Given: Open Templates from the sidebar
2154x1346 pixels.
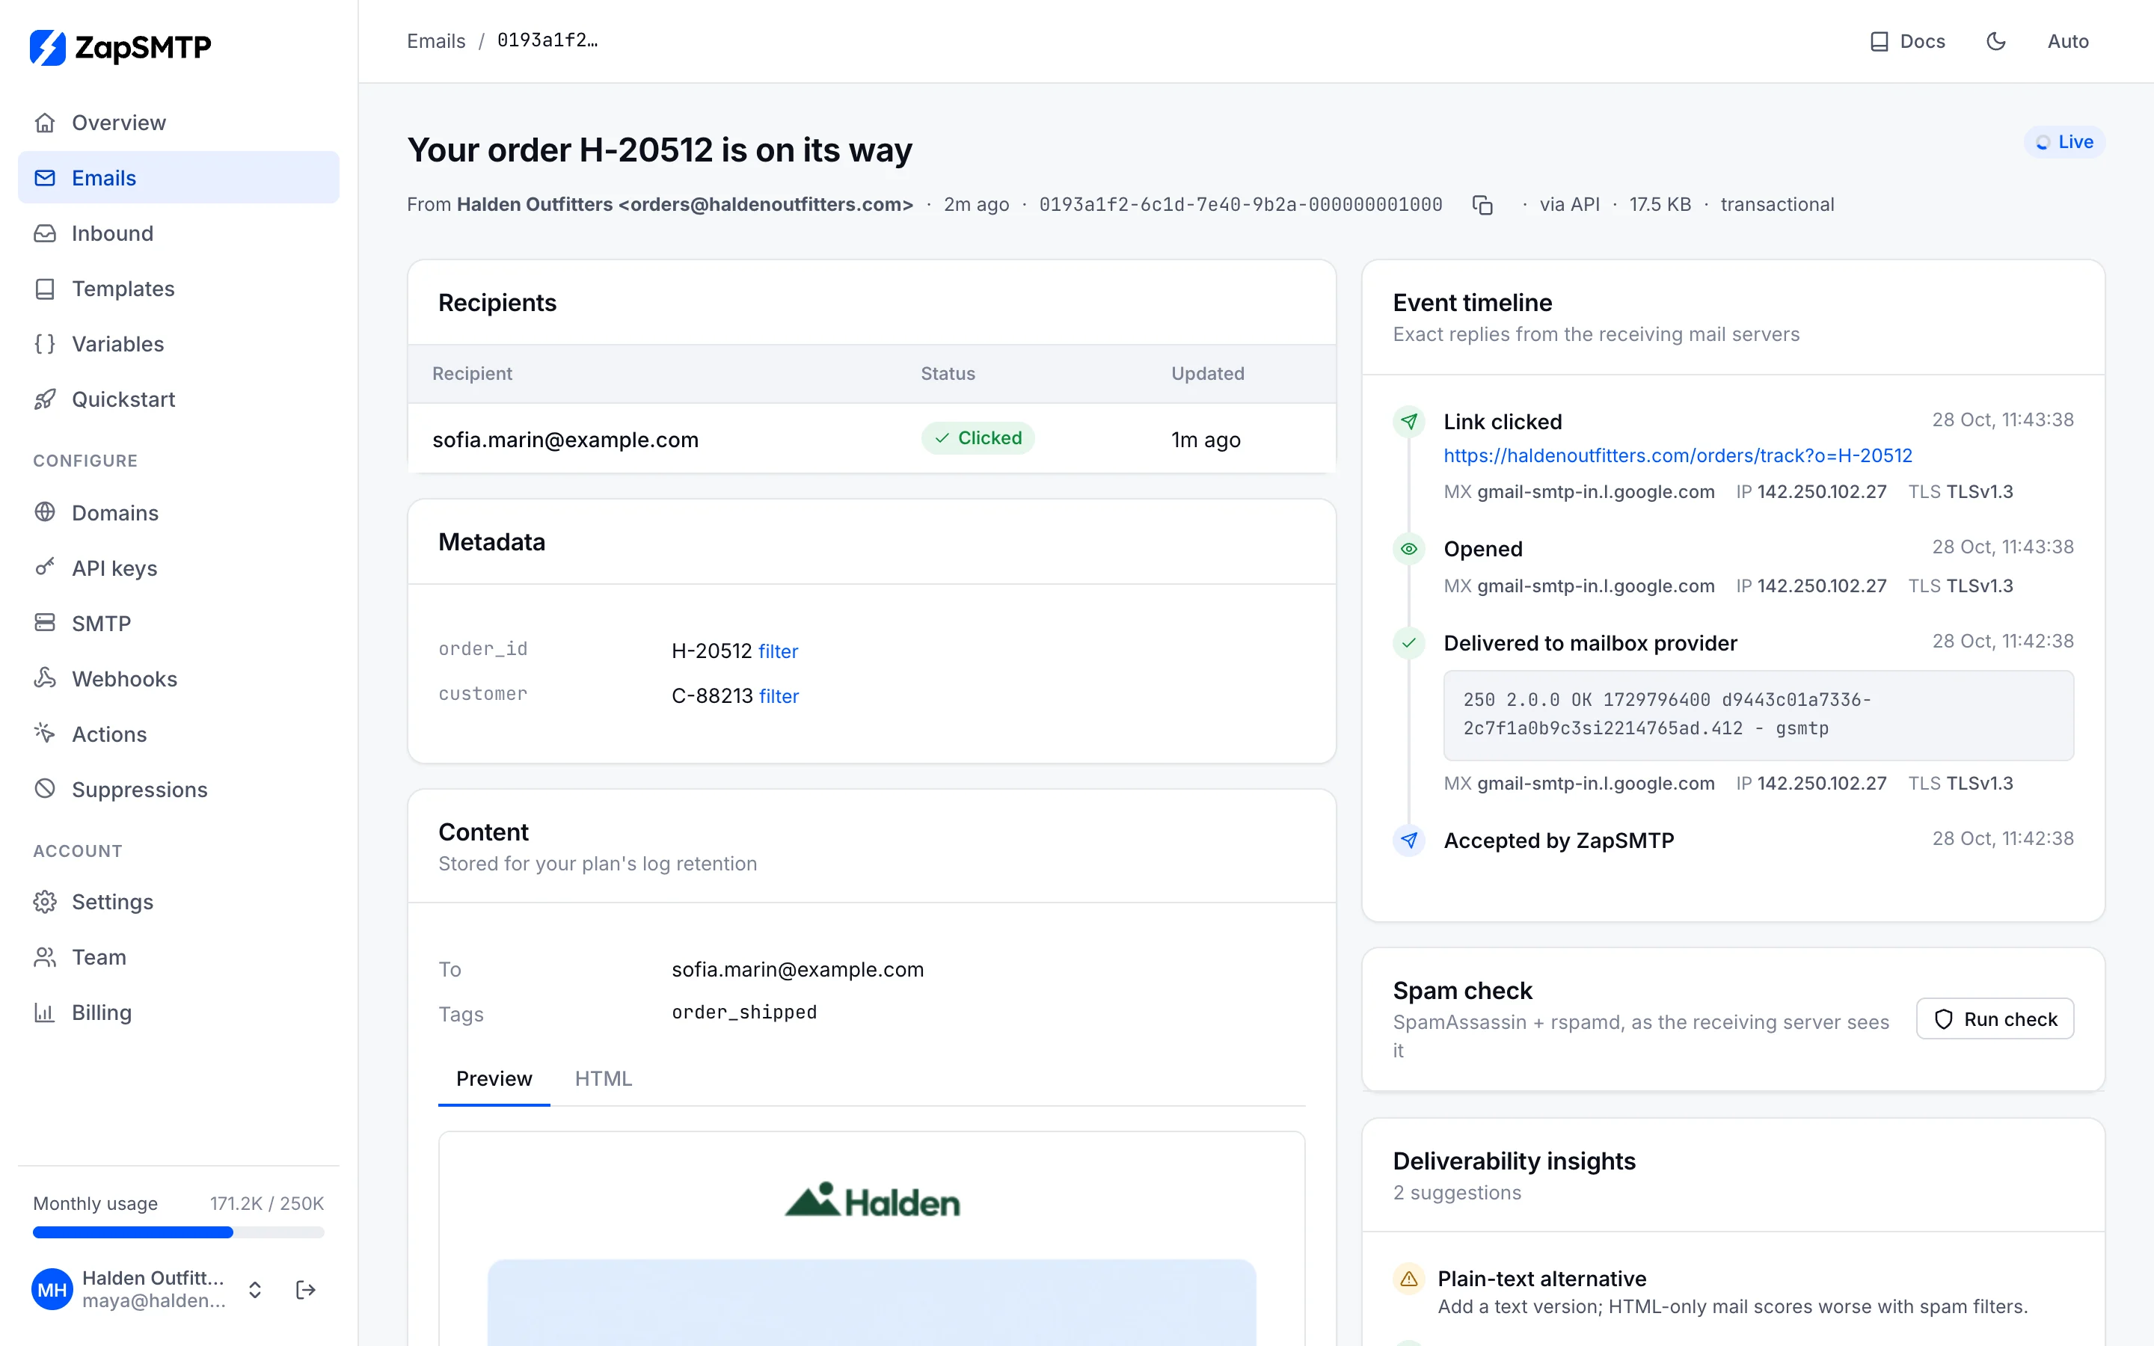Looking at the screenshot, I should 178,289.
